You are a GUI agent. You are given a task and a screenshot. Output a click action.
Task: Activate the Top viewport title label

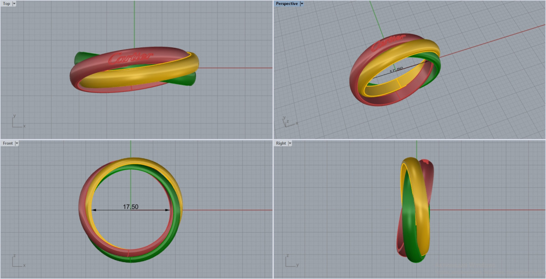tap(6, 4)
